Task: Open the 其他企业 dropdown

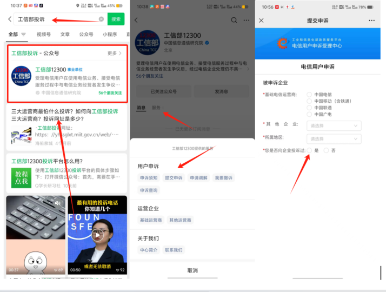Action: click(x=334, y=125)
